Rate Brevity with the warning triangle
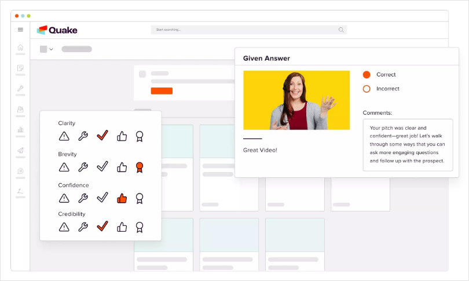Viewport: 469px width, 281px height. tap(64, 167)
